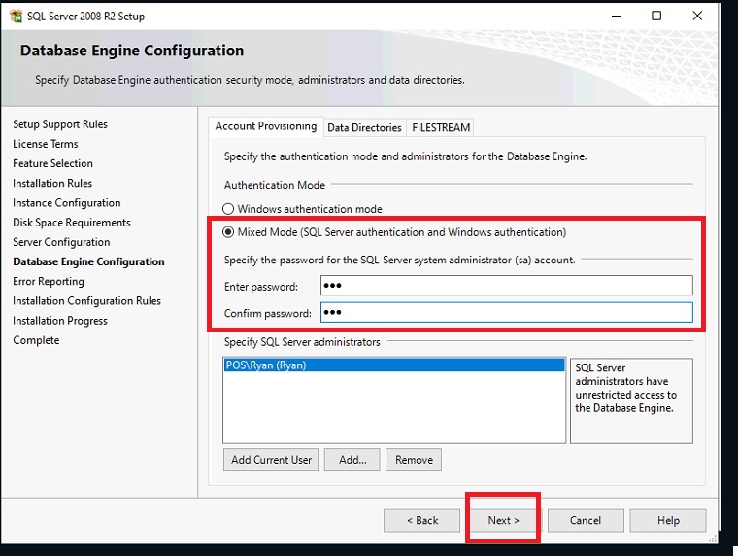This screenshot has width=738, height=556.
Task: Select POS\Ryan in the administrators list
Action: pos(393,365)
